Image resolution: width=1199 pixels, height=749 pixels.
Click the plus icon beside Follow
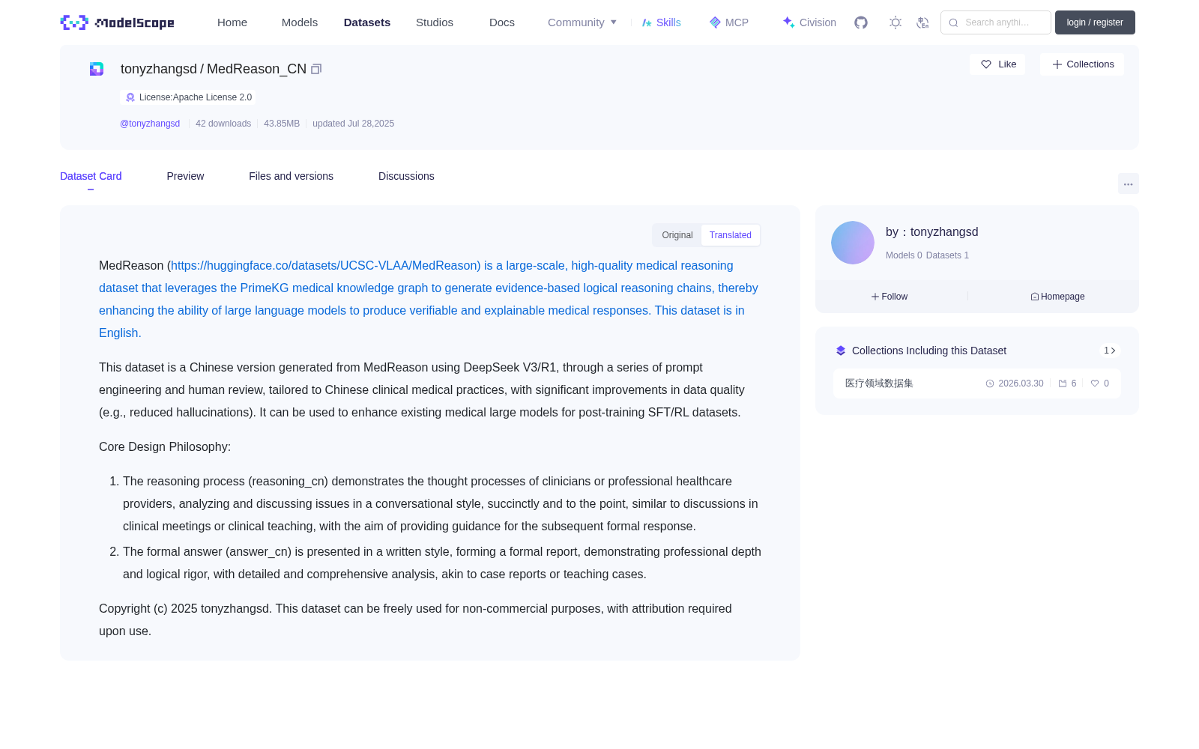(875, 297)
